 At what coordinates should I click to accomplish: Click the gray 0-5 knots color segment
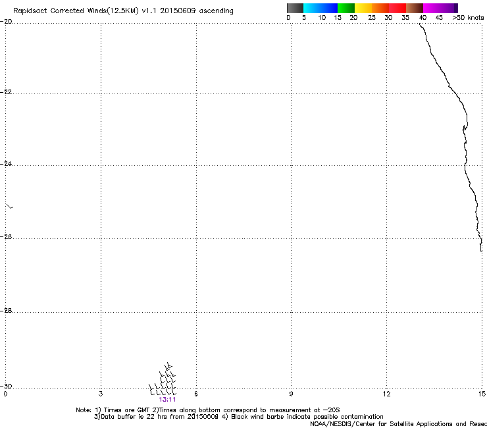coord(295,8)
